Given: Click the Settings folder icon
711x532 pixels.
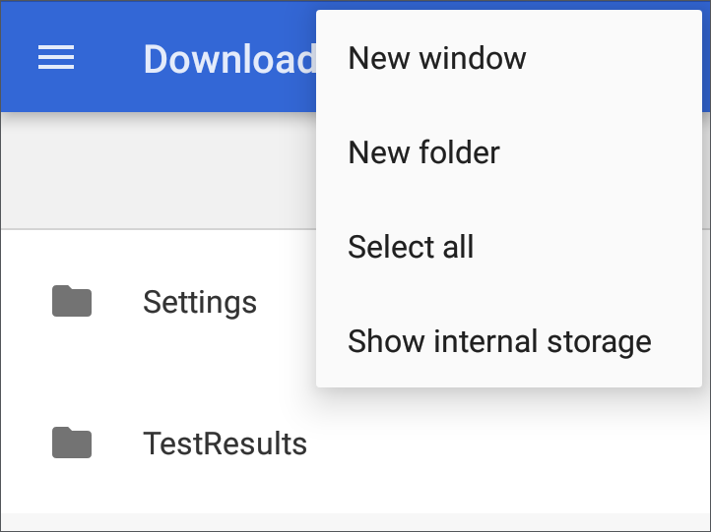Looking at the screenshot, I should click(x=72, y=301).
